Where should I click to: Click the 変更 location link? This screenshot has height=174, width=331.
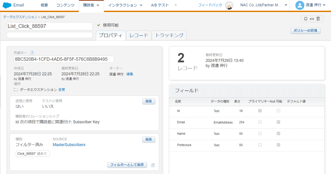(x=62, y=90)
